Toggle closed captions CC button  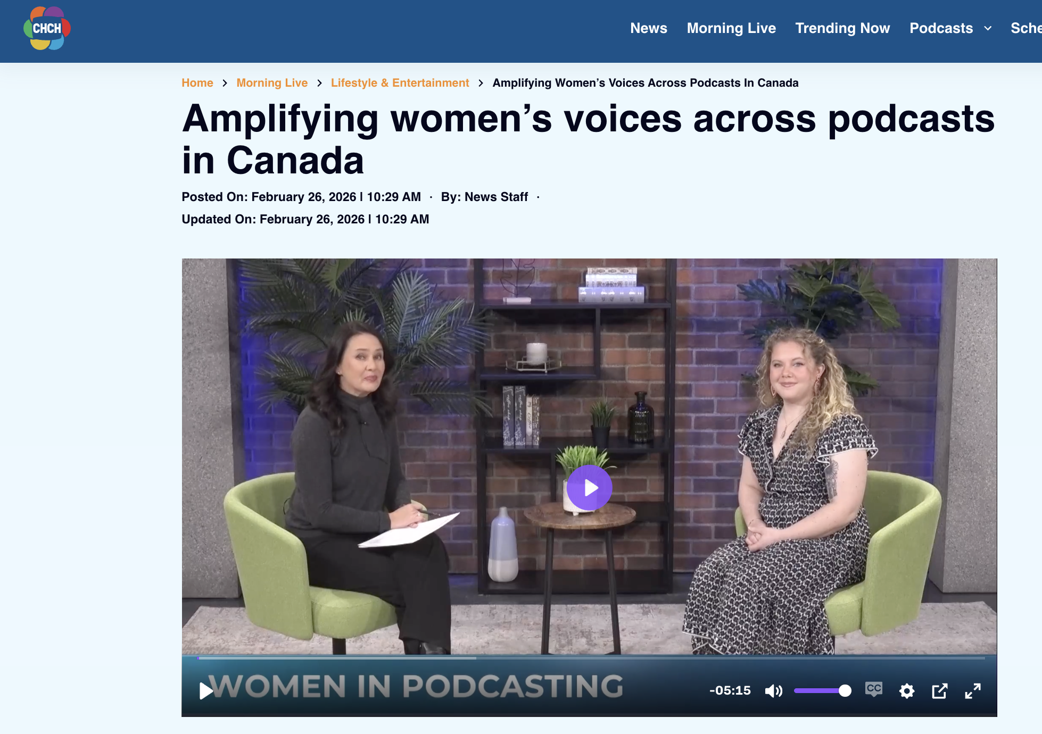pyautogui.click(x=873, y=689)
